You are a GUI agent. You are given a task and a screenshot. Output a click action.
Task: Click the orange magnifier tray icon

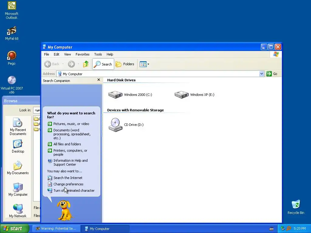pos(289,228)
